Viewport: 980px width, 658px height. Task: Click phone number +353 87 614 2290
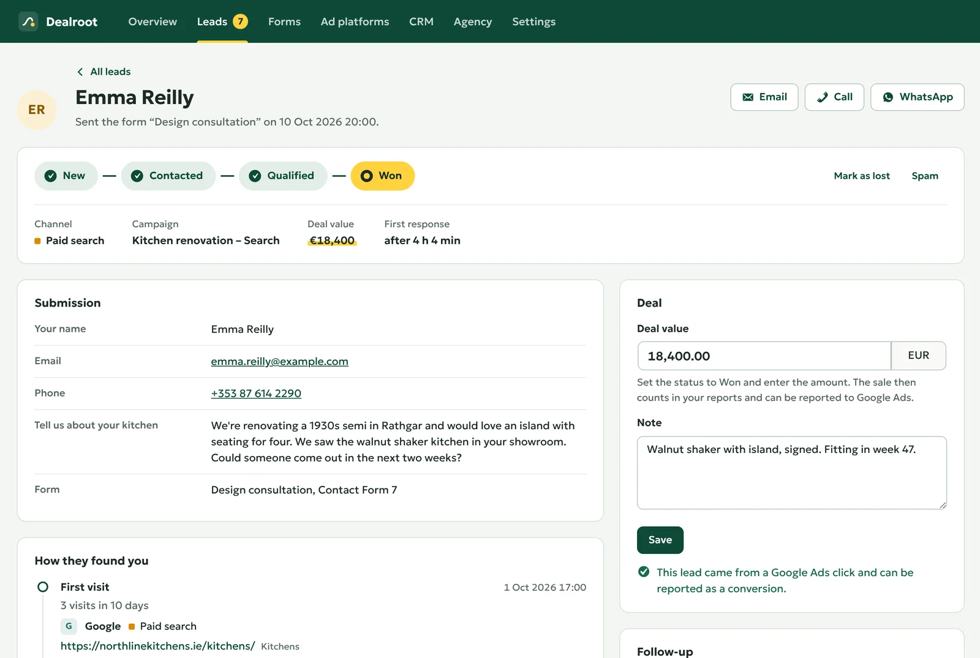[256, 394]
